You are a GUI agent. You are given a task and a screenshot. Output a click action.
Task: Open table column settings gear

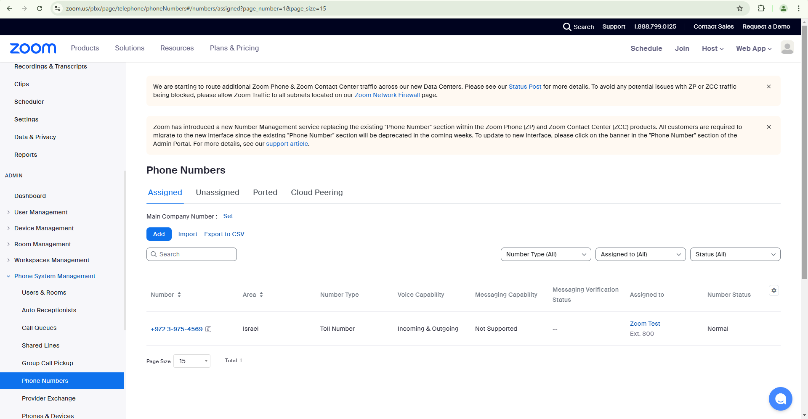tap(773, 290)
